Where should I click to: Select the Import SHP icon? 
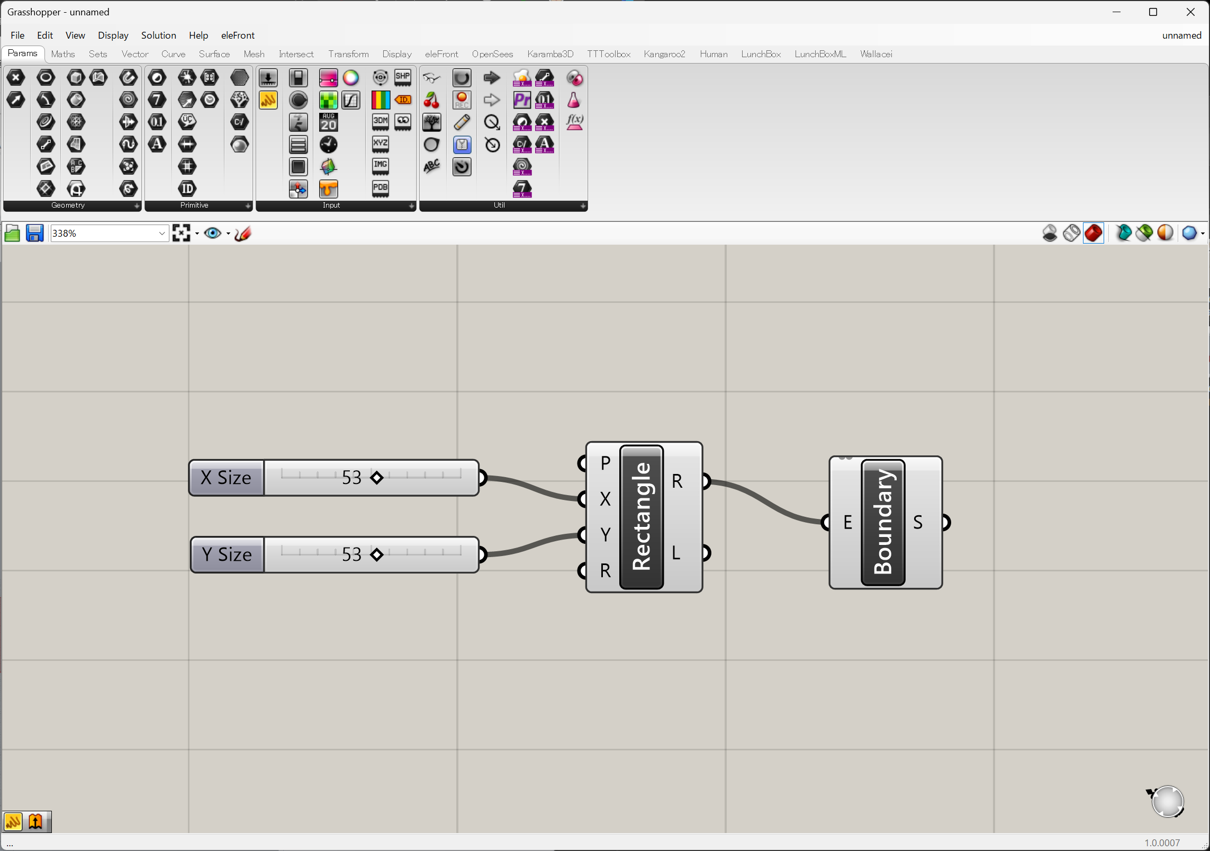pyautogui.click(x=403, y=78)
